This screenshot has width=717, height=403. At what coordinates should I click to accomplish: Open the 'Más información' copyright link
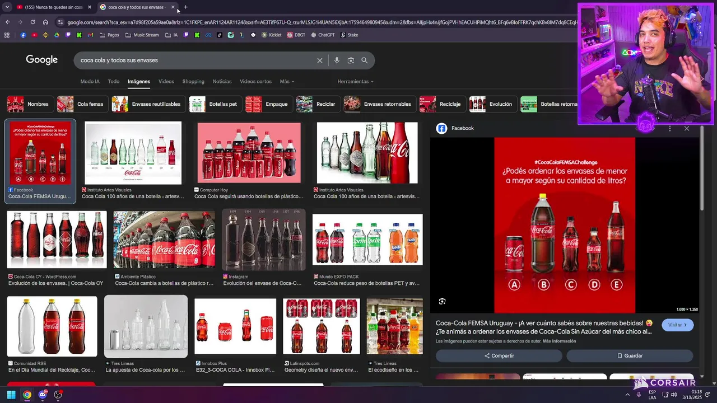point(559,341)
